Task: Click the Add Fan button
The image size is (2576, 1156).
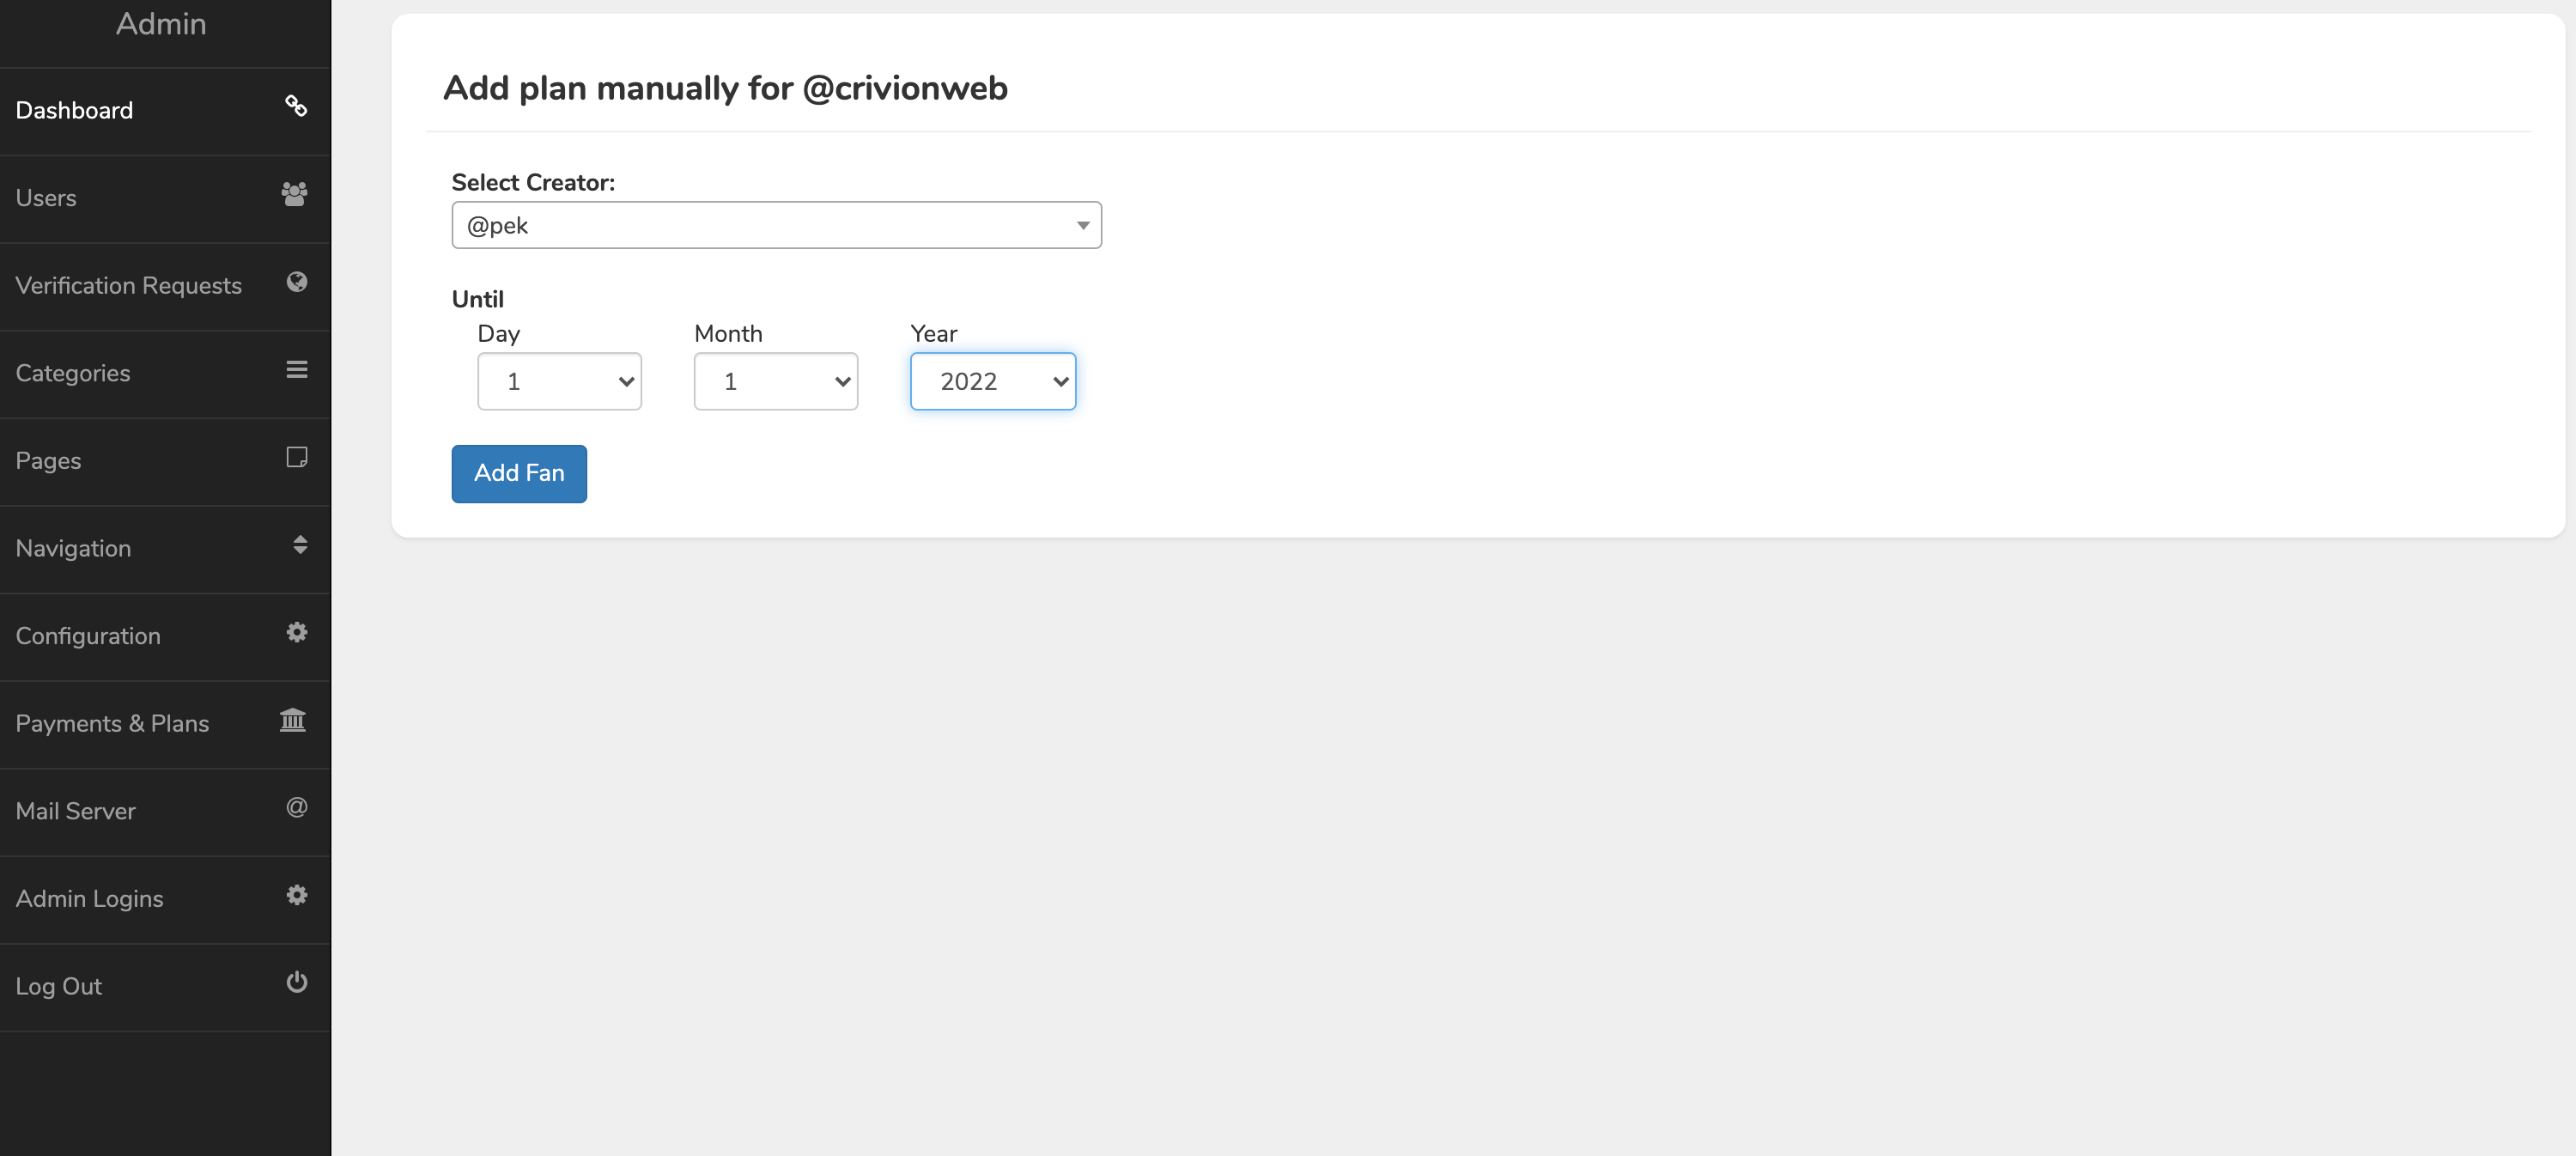Action: (x=519, y=473)
